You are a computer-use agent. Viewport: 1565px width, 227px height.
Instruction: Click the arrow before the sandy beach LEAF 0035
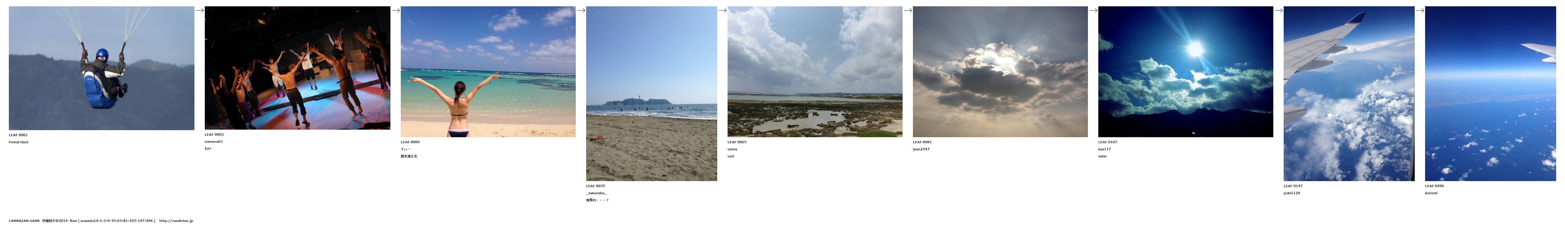581,10
